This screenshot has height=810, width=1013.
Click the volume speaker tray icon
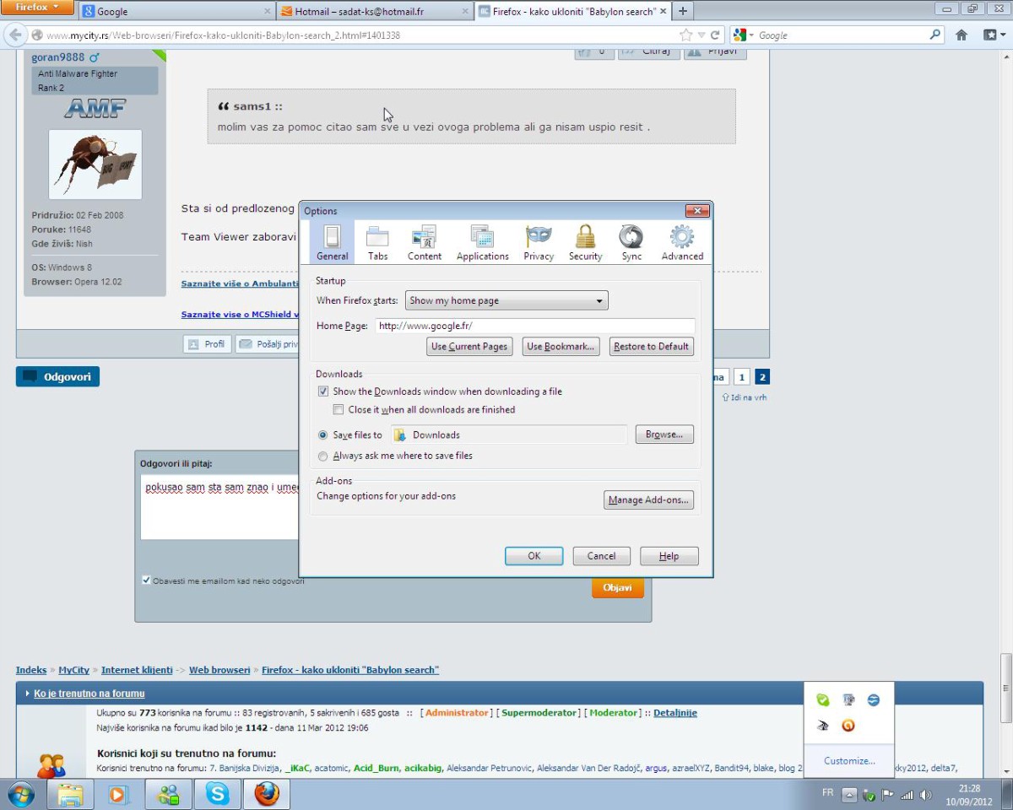[x=927, y=795]
